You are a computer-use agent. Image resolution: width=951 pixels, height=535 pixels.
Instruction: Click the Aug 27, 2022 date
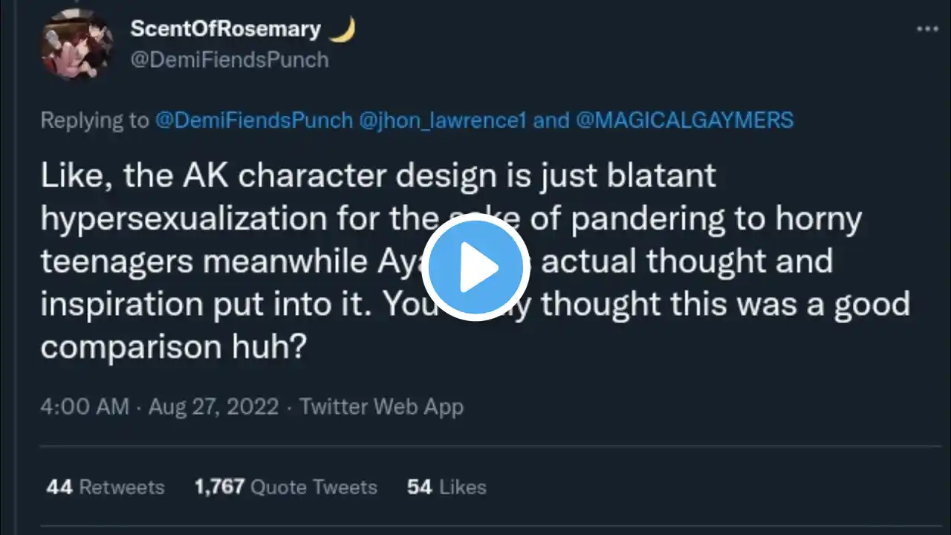[x=214, y=406]
